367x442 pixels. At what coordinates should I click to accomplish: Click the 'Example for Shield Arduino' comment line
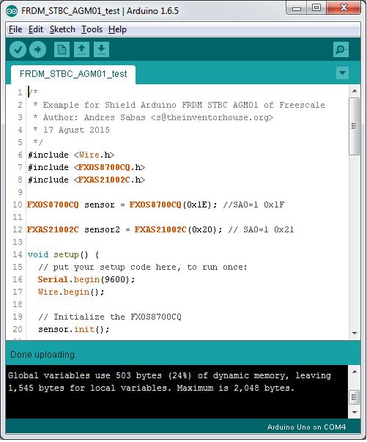[x=179, y=105]
